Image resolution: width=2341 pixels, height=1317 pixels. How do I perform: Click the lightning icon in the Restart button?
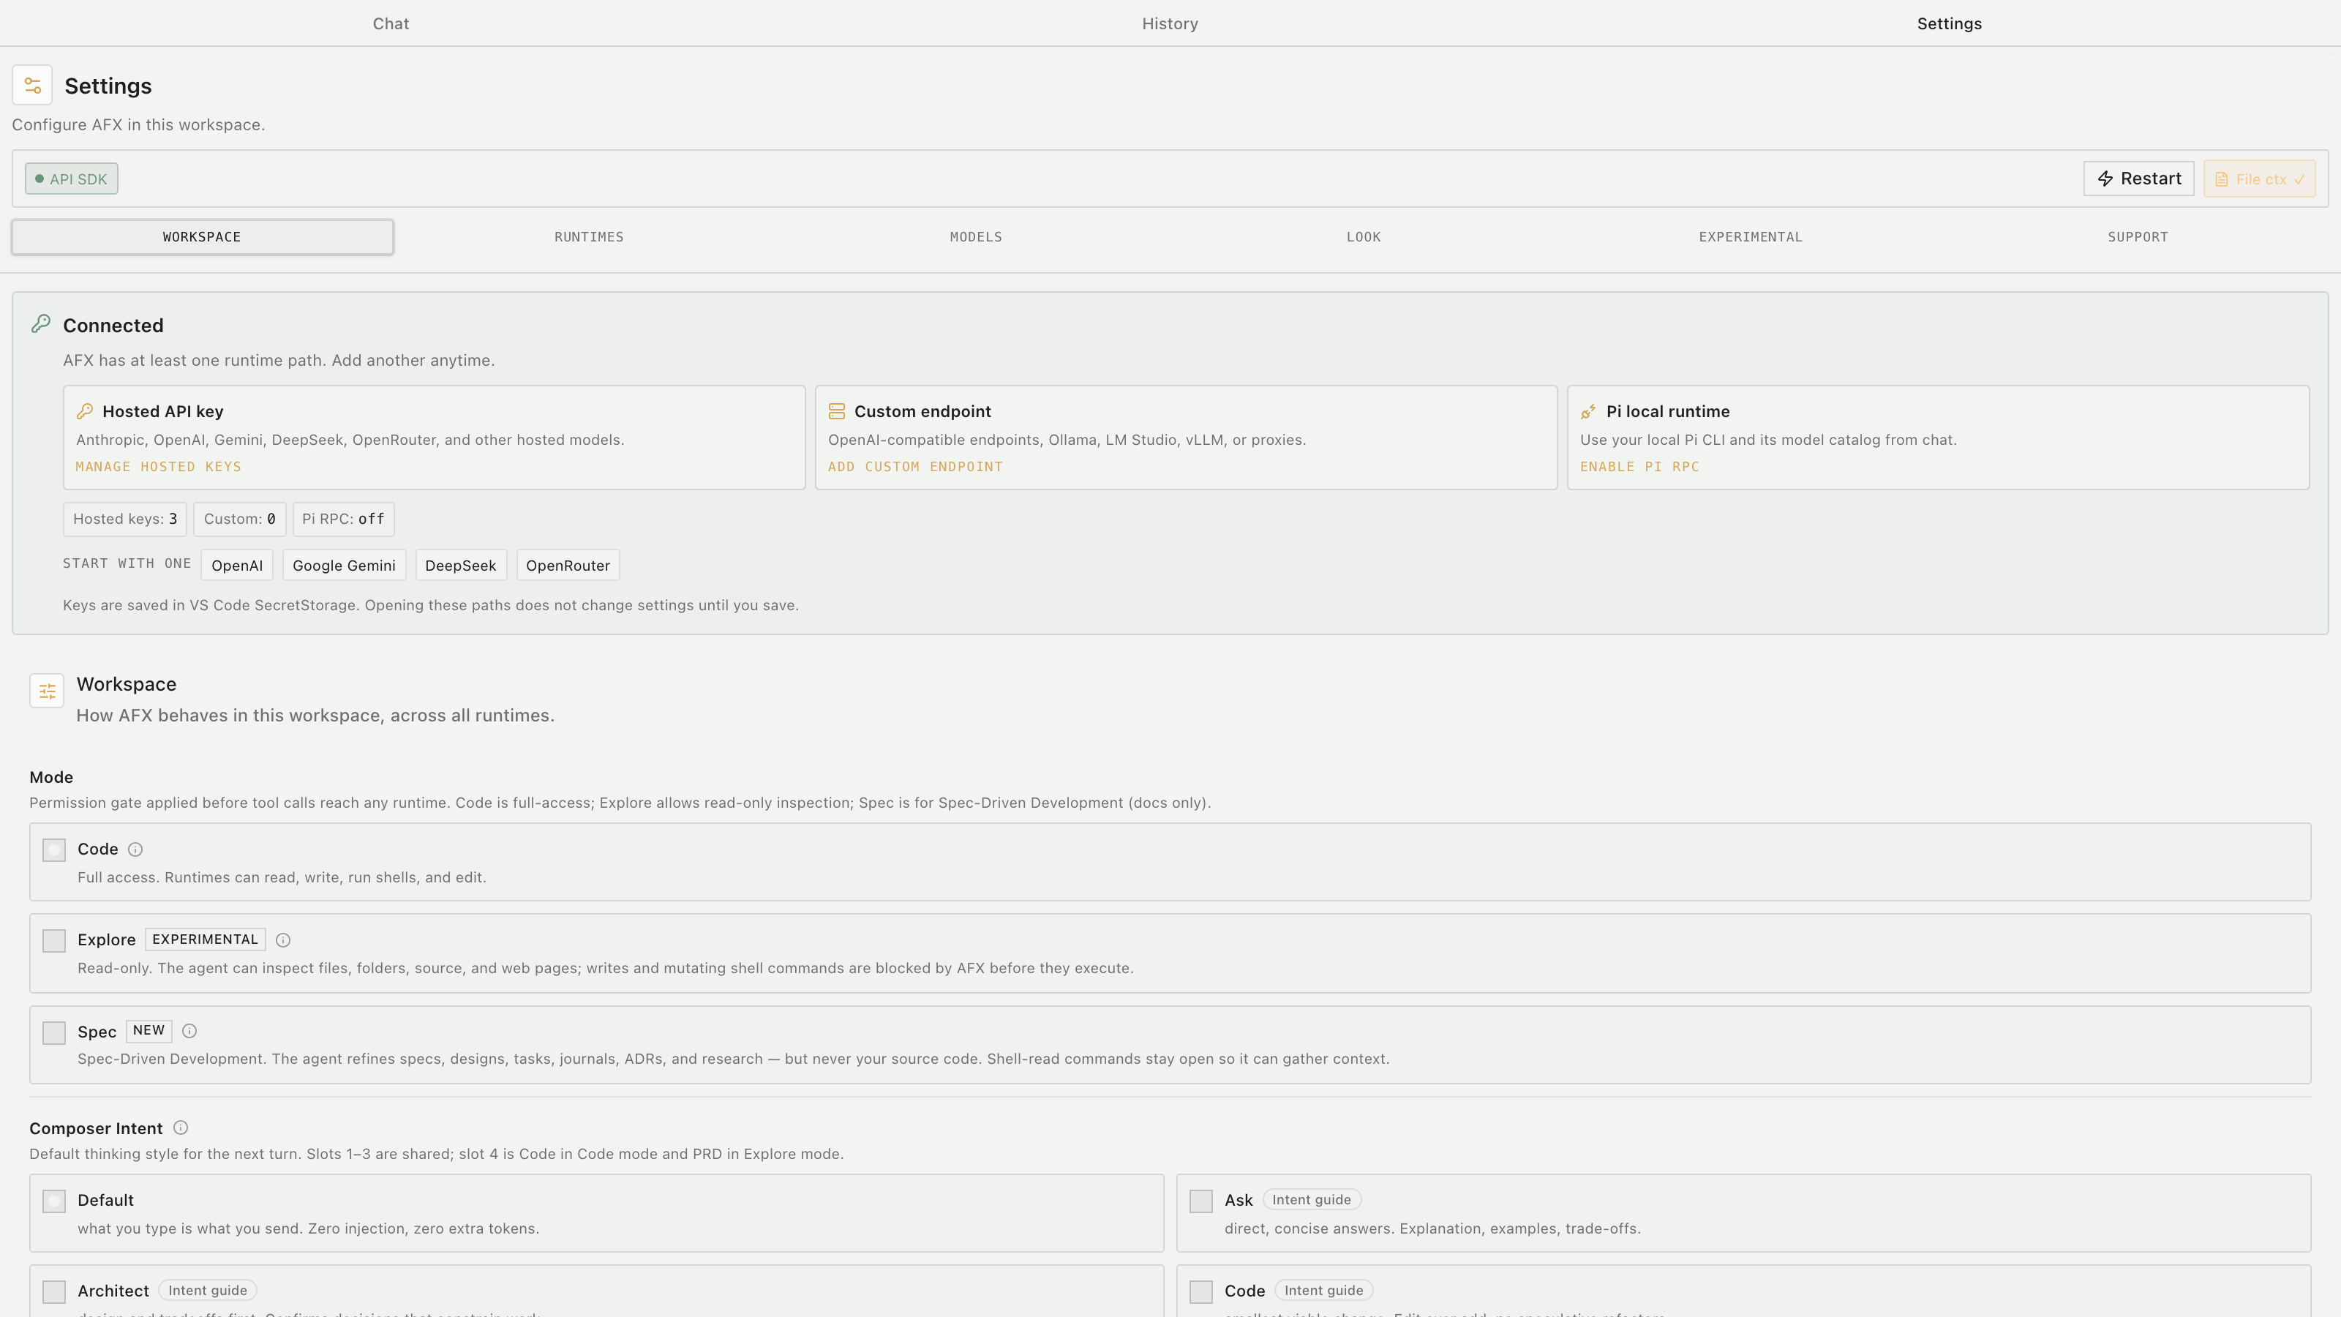pos(2105,179)
